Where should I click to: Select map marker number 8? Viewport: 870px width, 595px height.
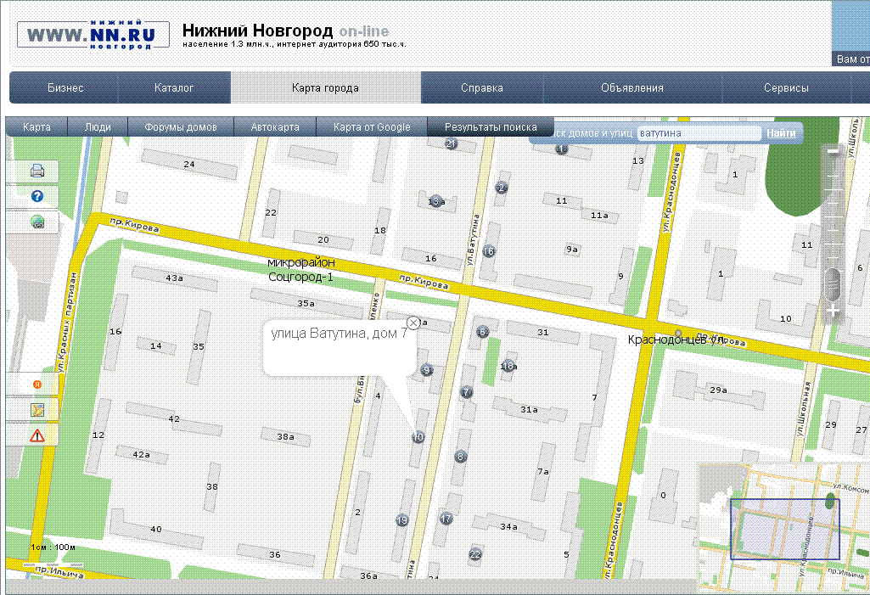pos(461,457)
